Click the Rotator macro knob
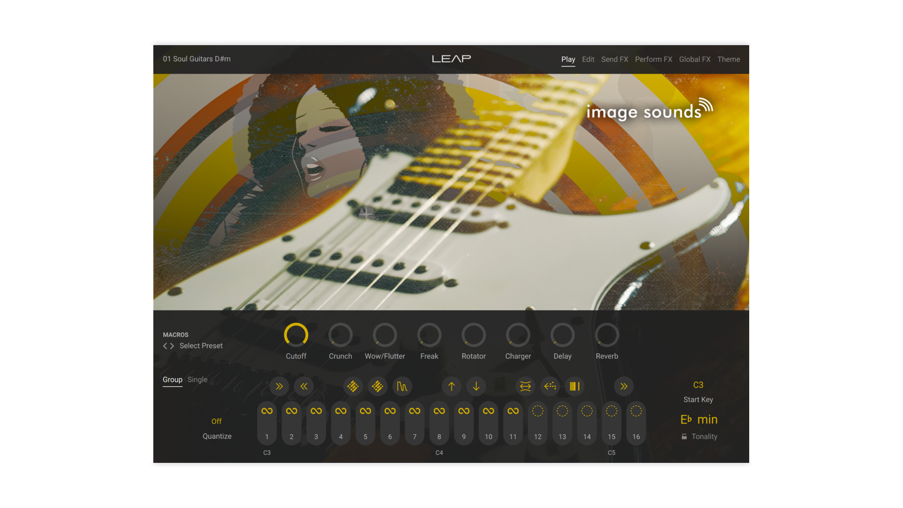This screenshot has height=508, width=903. click(x=474, y=335)
